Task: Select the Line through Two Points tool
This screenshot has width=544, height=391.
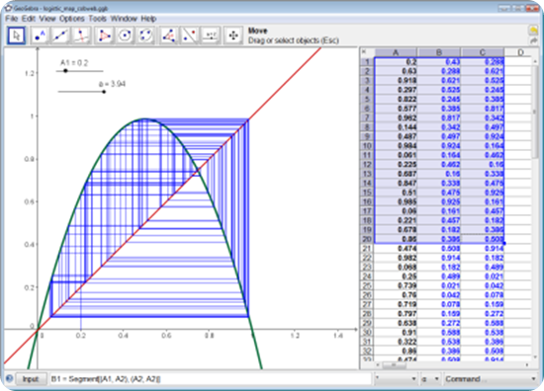Action: 60,36
